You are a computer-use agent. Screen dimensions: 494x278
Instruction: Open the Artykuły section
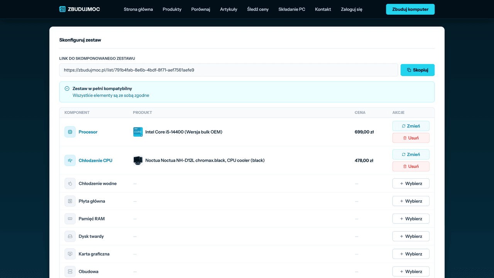click(x=228, y=9)
